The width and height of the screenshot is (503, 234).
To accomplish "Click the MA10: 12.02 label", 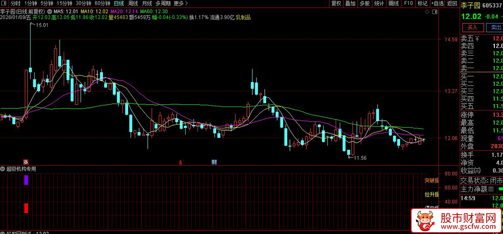I will click(x=94, y=12).
